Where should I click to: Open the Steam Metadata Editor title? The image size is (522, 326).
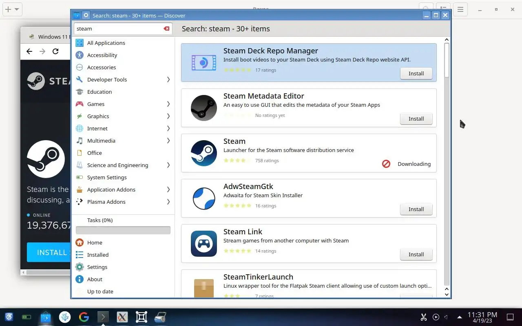pos(264,96)
